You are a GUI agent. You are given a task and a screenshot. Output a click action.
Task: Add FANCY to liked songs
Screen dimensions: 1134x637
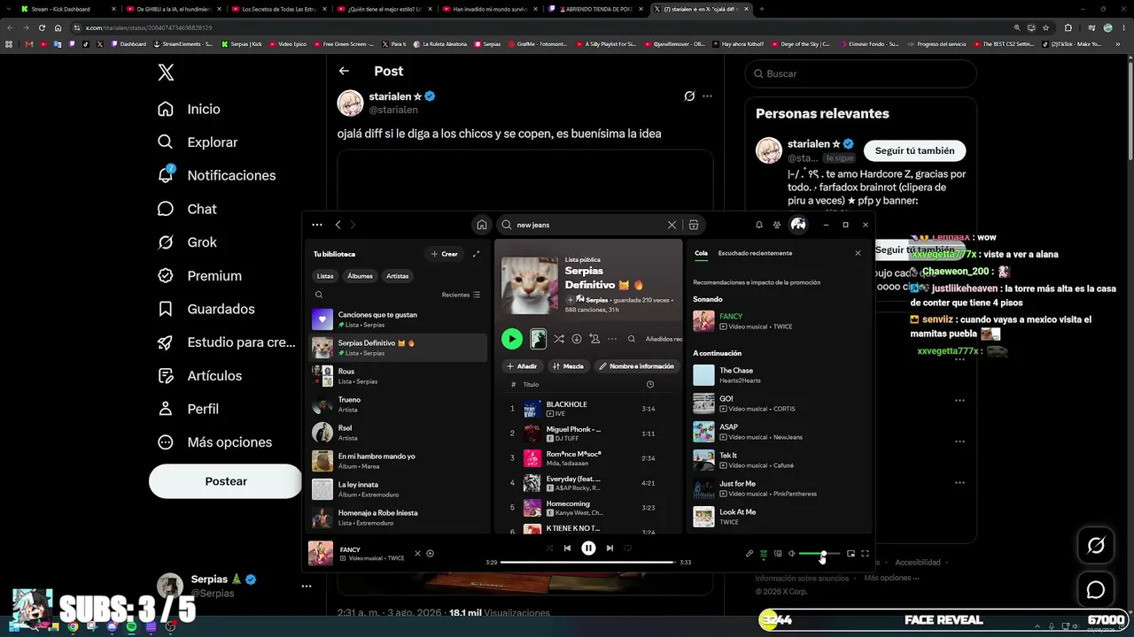point(431,554)
